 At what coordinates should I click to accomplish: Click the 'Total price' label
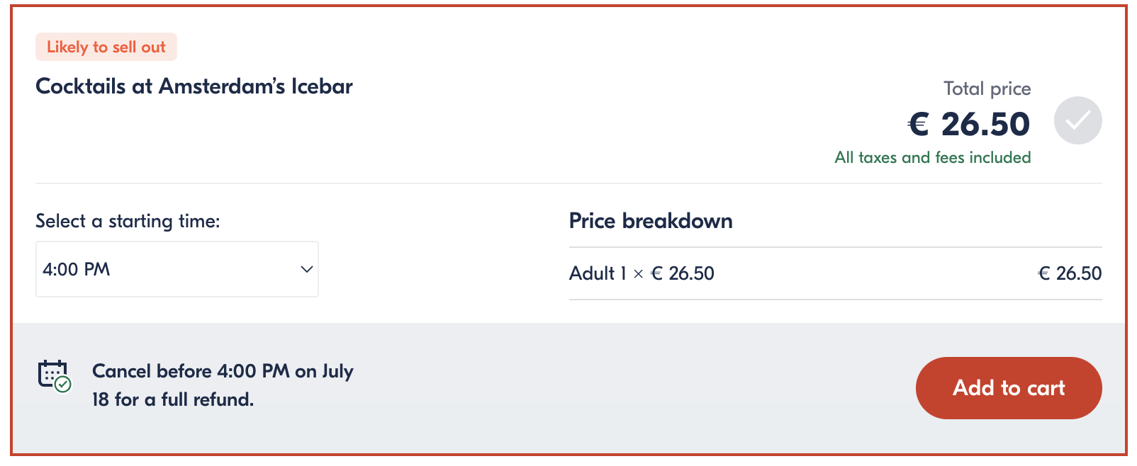pos(987,89)
